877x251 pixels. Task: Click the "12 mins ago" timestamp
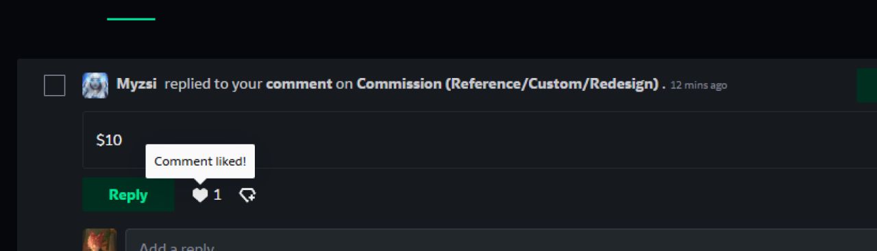coord(699,85)
